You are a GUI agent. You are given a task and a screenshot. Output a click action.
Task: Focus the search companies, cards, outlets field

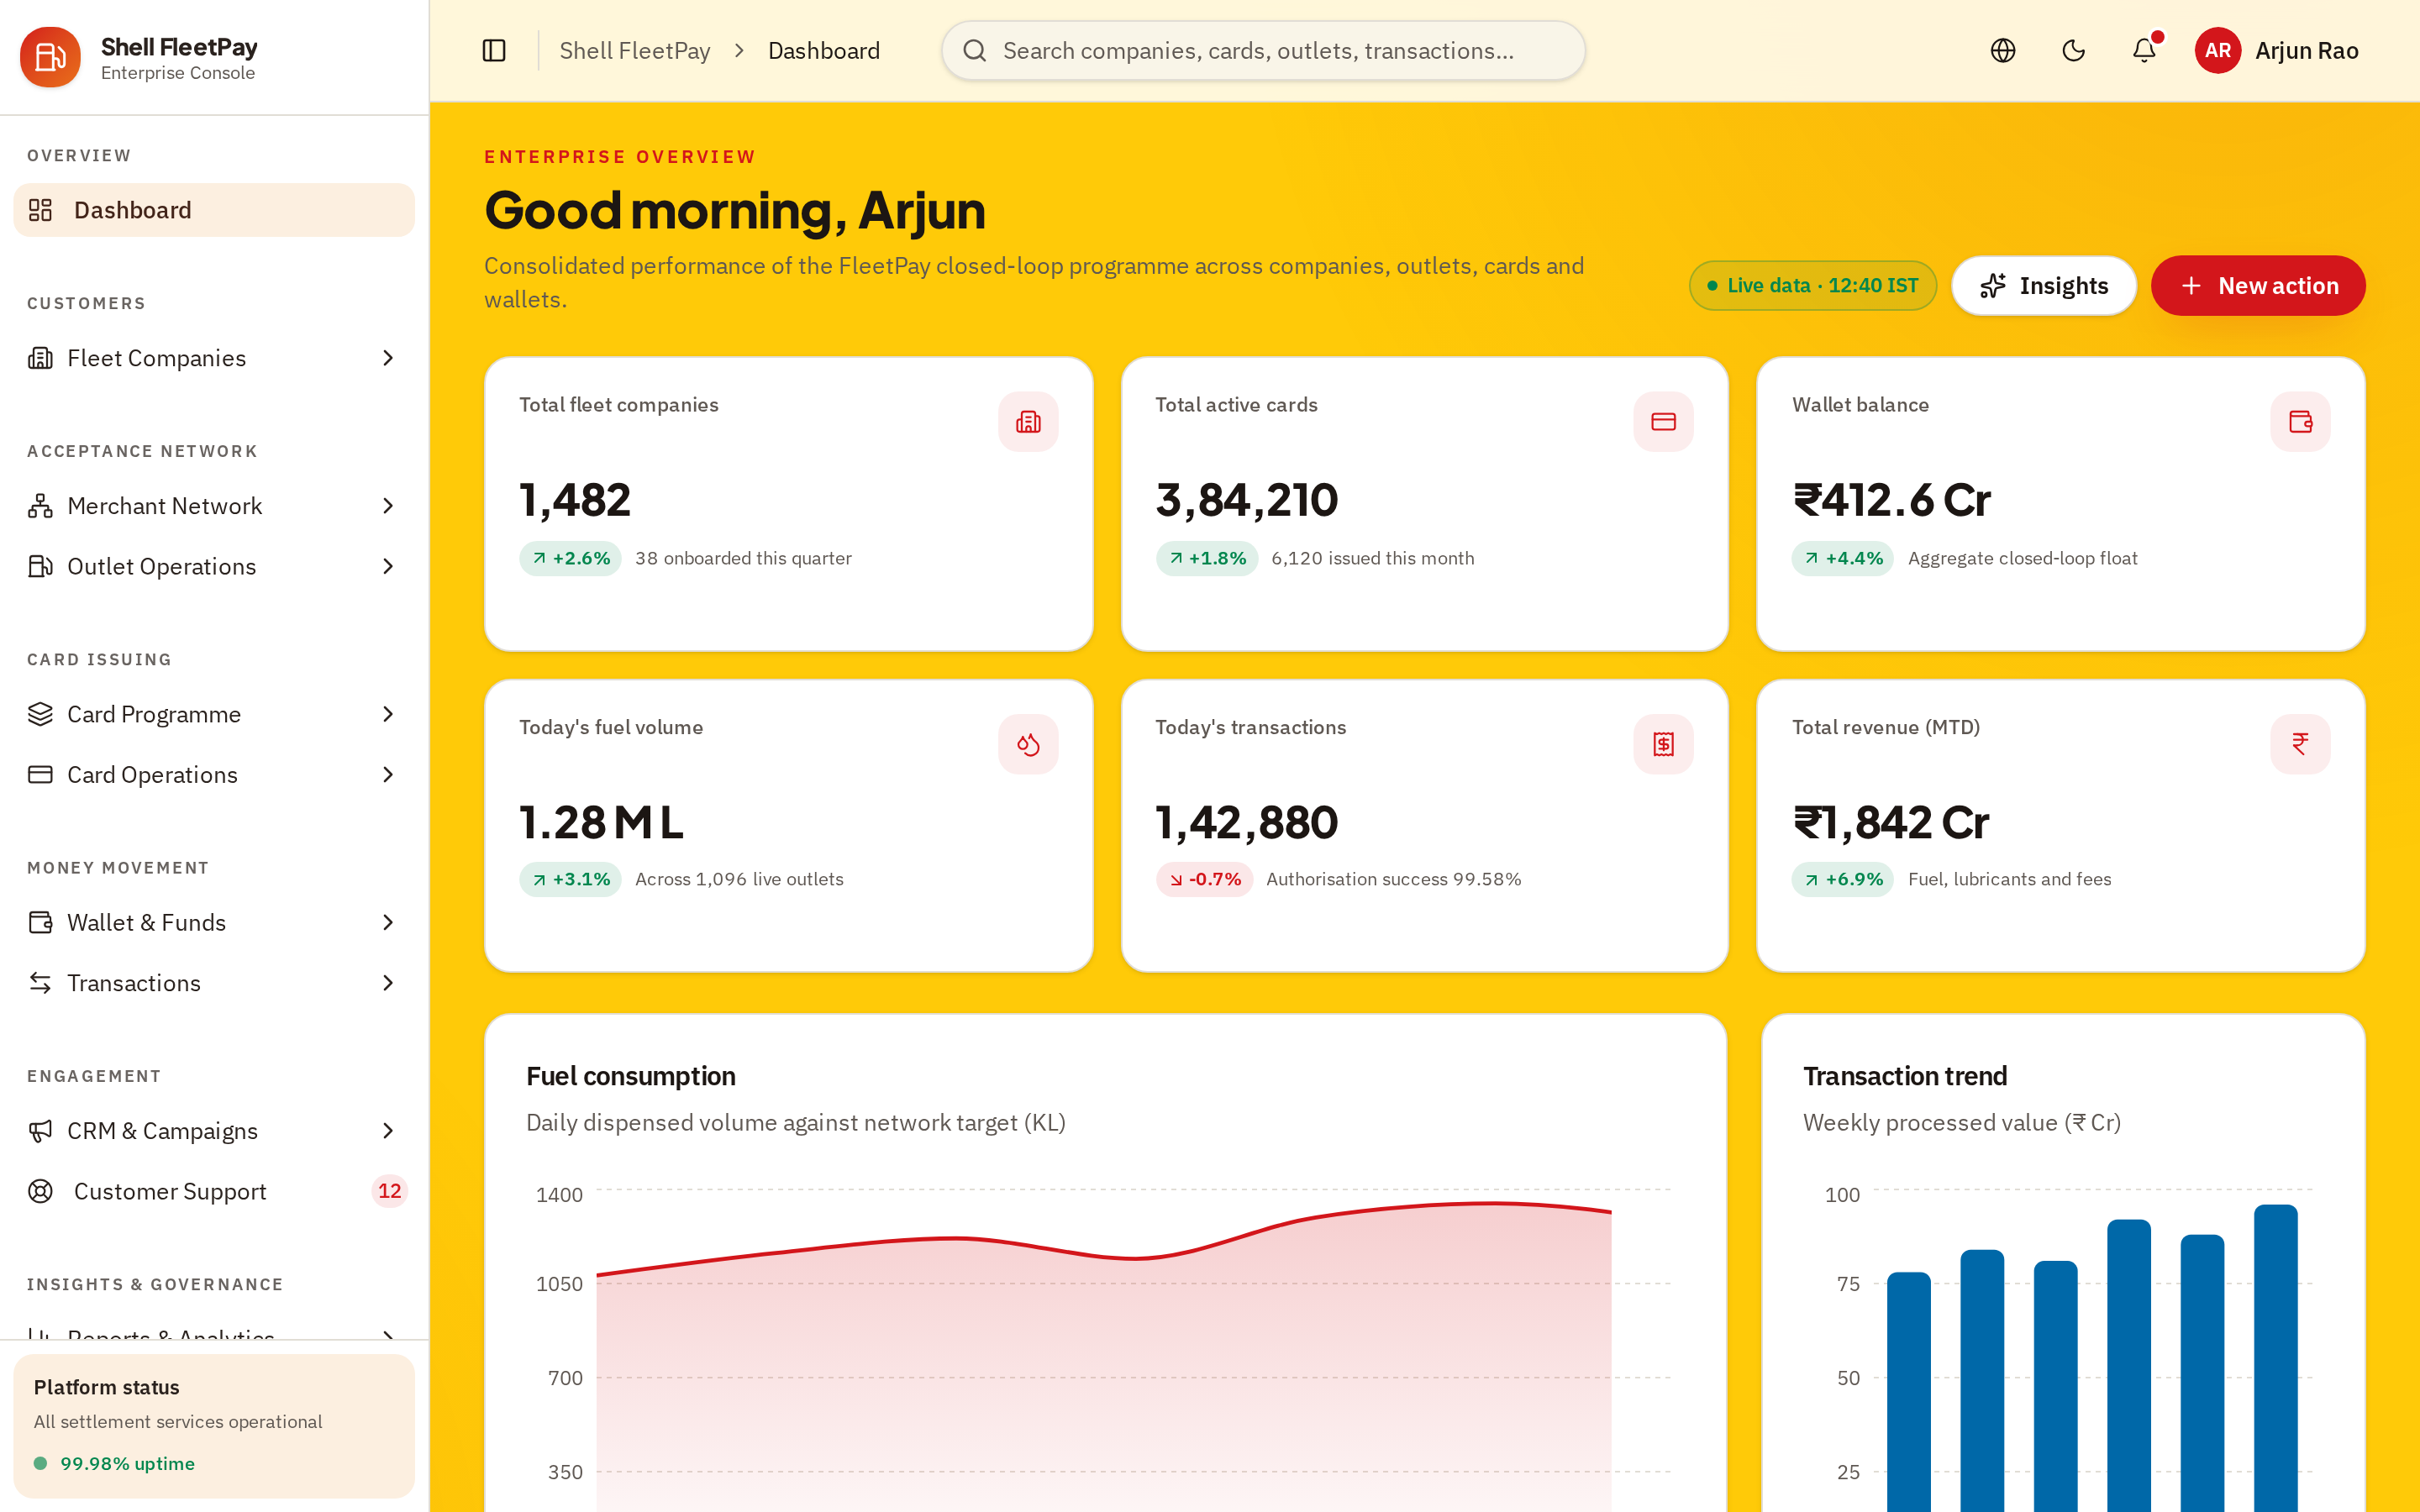[1263, 51]
